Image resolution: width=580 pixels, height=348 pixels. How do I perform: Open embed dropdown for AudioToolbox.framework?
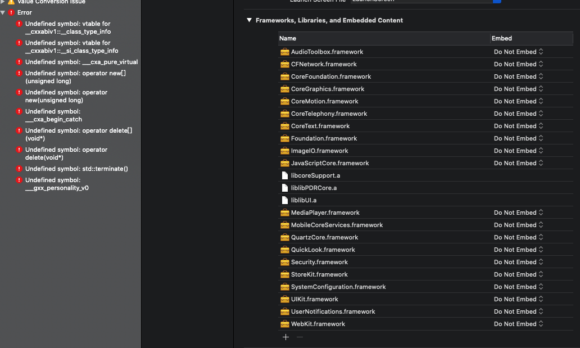tap(518, 52)
